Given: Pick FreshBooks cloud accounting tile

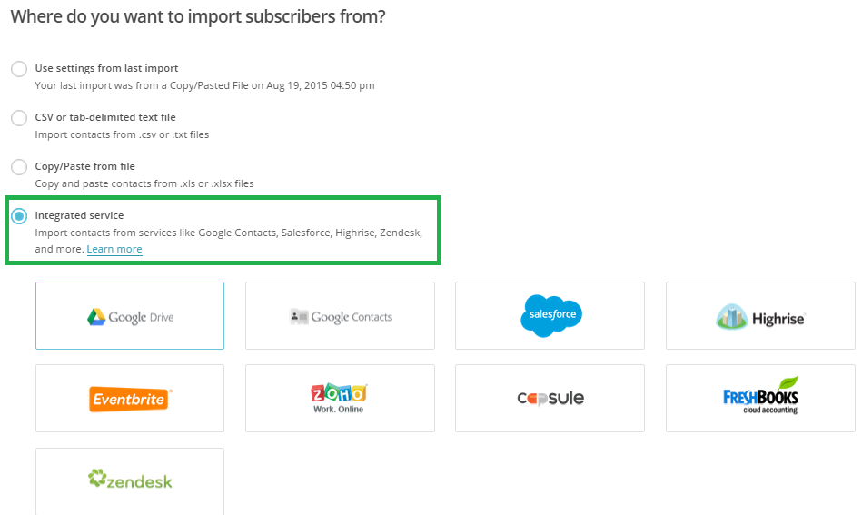Looking at the screenshot, I should pyautogui.click(x=760, y=398).
